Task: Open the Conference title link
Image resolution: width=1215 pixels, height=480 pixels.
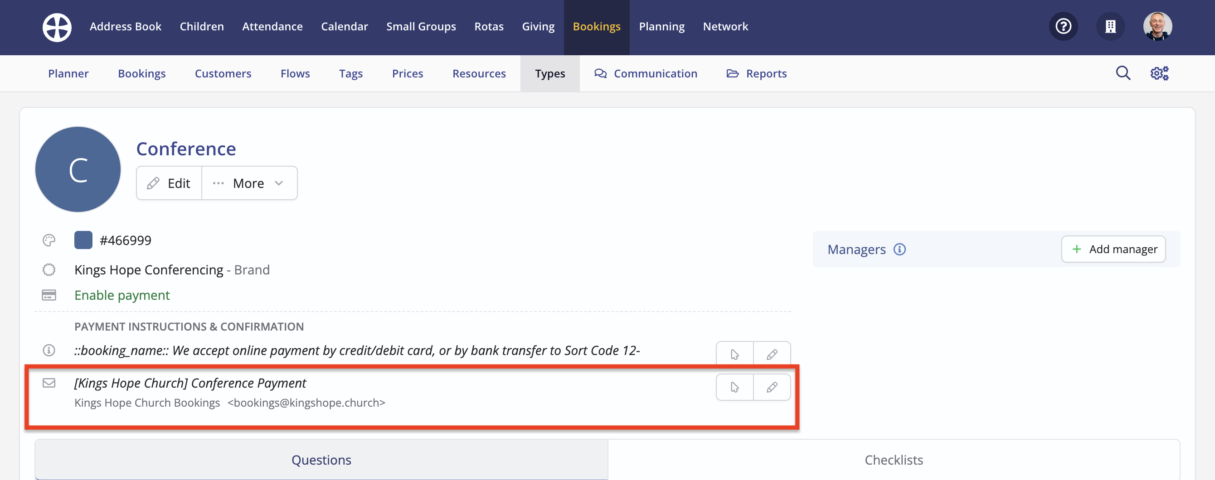Action: [186, 149]
